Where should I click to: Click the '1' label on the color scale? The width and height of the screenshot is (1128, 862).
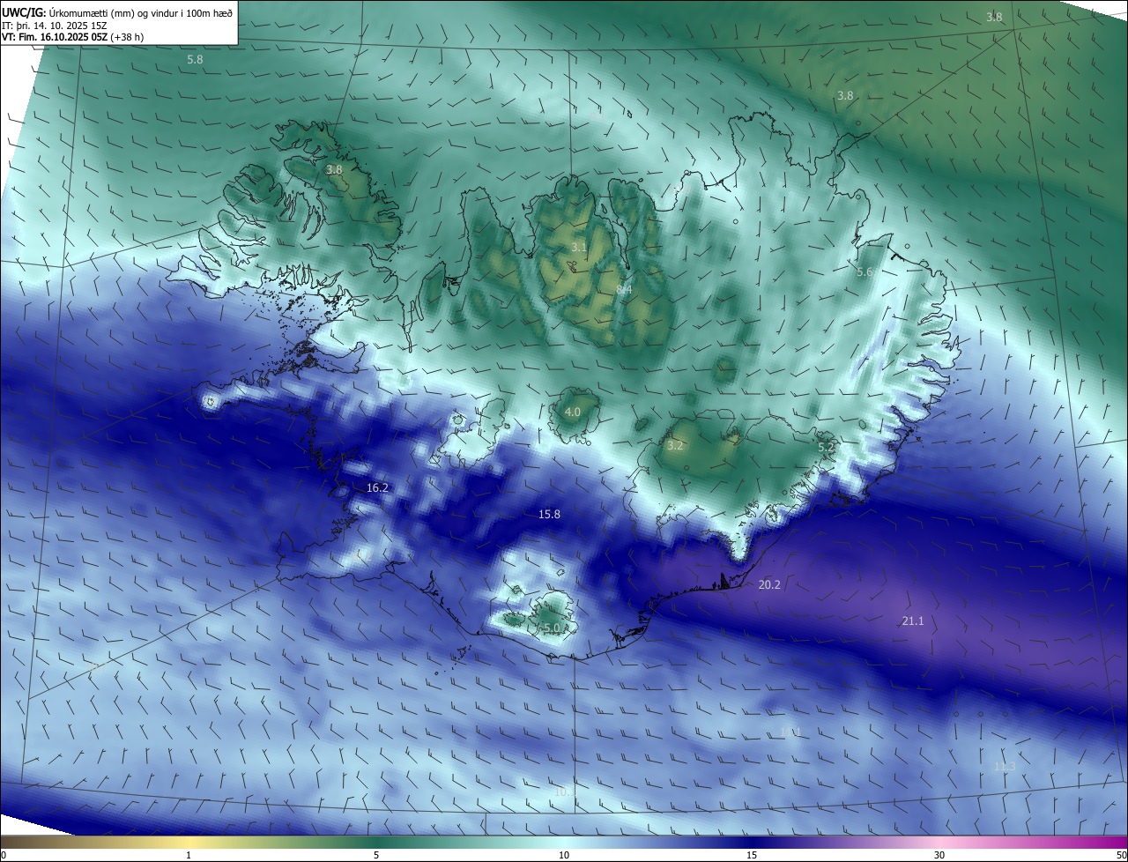tap(189, 855)
